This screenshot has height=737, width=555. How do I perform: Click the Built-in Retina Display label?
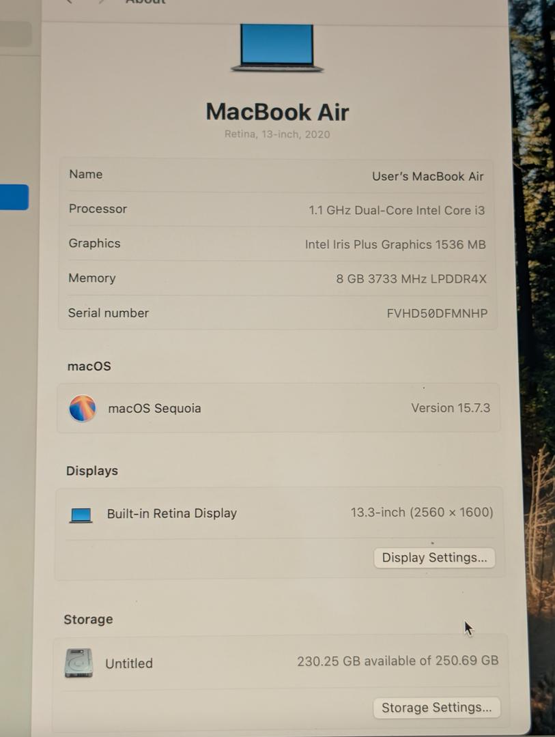(x=171, y=514)
